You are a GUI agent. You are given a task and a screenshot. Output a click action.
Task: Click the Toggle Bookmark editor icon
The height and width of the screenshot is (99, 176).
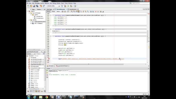pos(88,12)
